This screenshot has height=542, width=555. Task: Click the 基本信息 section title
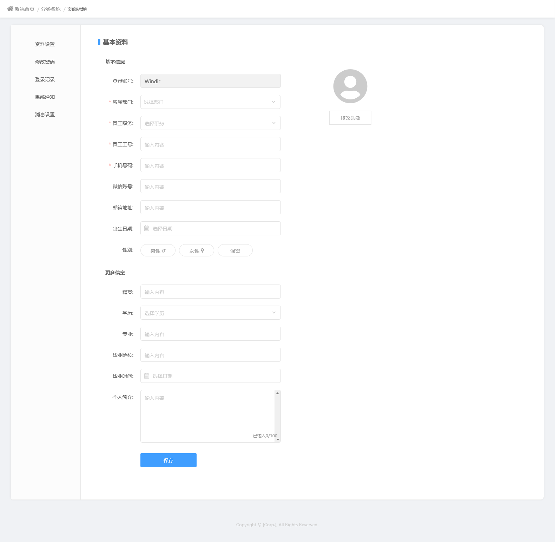(115, 62)
